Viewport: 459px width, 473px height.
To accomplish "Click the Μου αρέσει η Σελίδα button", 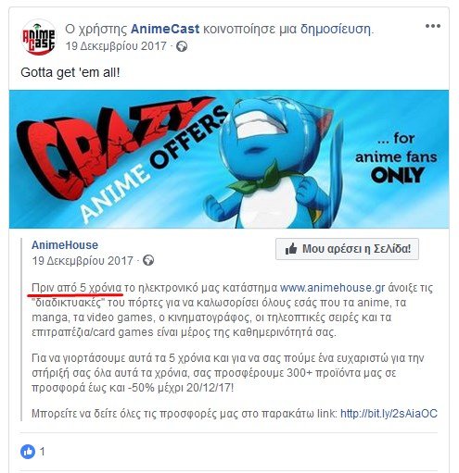I will (x=347, y=249).
